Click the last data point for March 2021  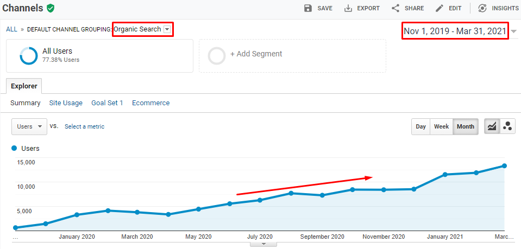[x=504, y=165]
